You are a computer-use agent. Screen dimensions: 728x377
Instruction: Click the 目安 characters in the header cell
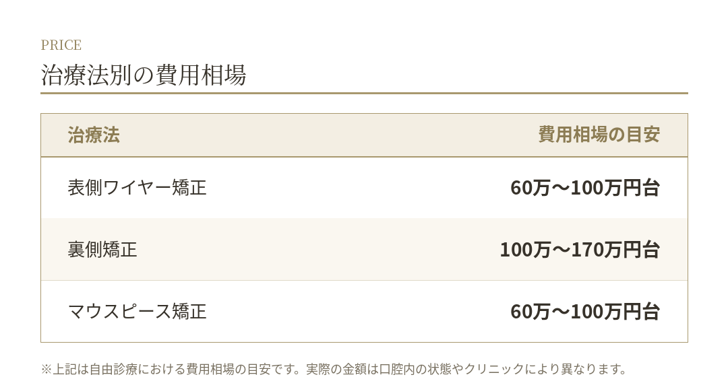coord(643,135)
